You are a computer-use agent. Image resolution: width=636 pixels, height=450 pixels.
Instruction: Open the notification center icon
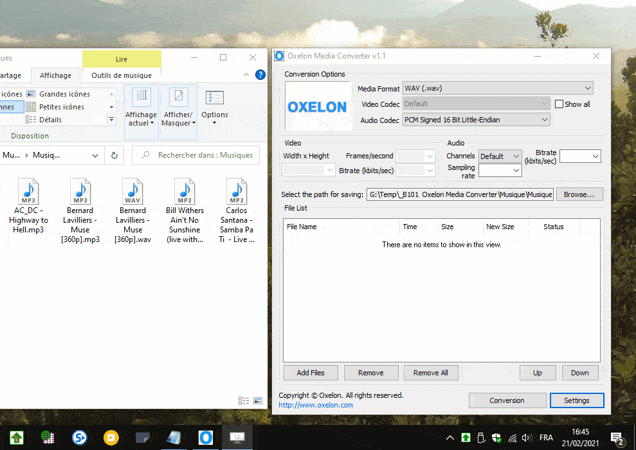pos(617,438)
